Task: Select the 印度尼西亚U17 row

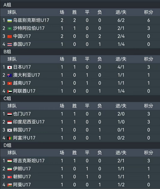Action: click(80, 122)
